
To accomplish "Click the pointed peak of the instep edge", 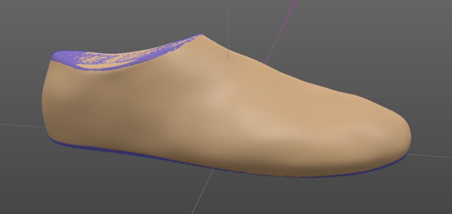I will (x=201, y=35).
